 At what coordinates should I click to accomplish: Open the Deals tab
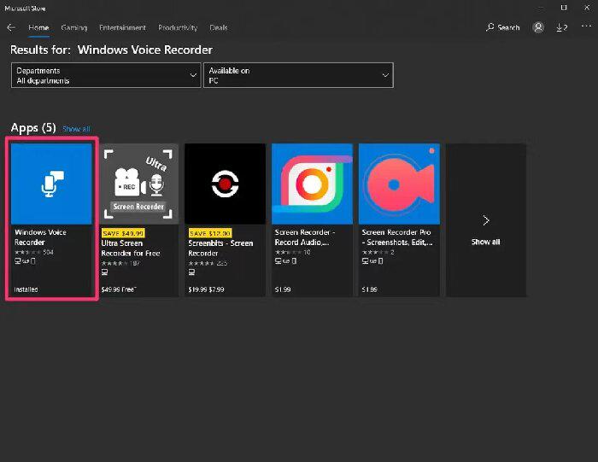tap(218, 27)
